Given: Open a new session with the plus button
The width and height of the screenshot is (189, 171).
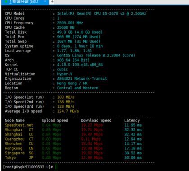Looking at the screenshot, I should click(52, 2).
